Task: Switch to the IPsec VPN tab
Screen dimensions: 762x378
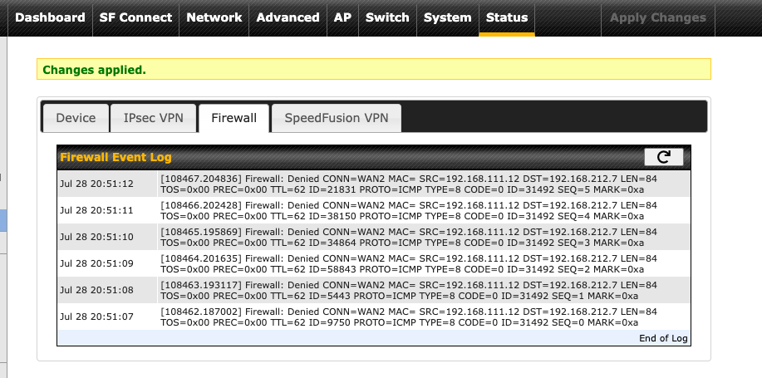Action: (154, 118)
